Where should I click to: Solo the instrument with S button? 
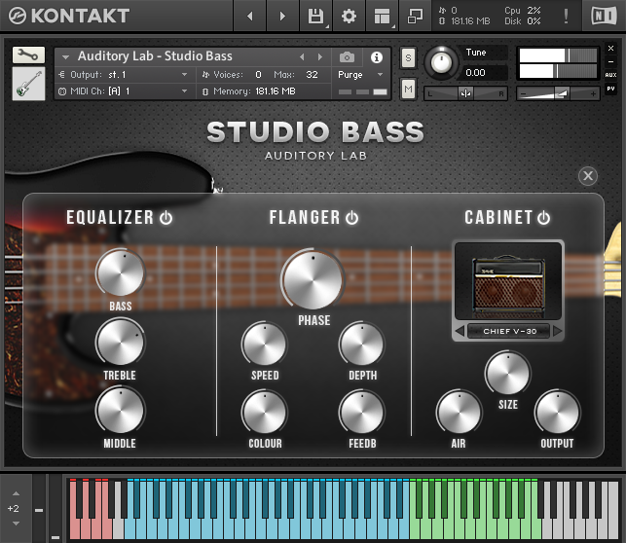[x=408, y=56]
